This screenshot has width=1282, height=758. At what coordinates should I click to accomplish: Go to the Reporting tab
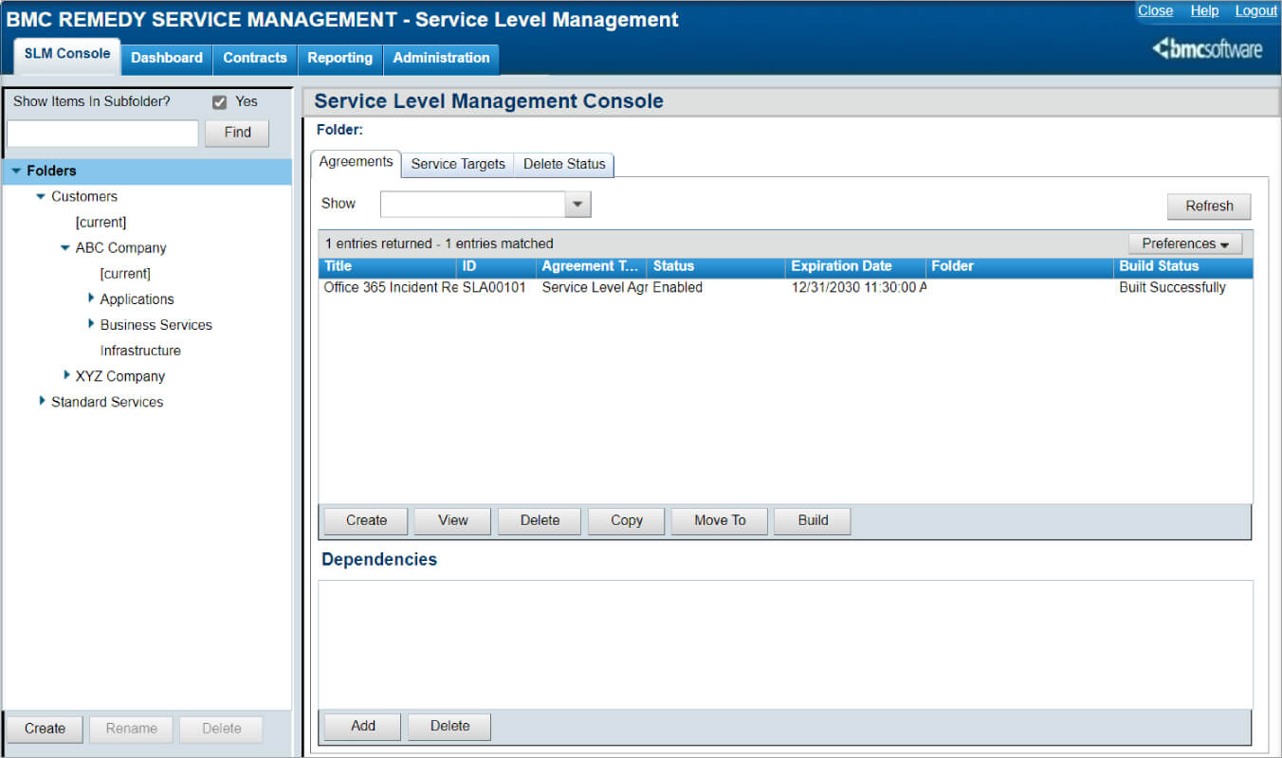pos(339,58)
